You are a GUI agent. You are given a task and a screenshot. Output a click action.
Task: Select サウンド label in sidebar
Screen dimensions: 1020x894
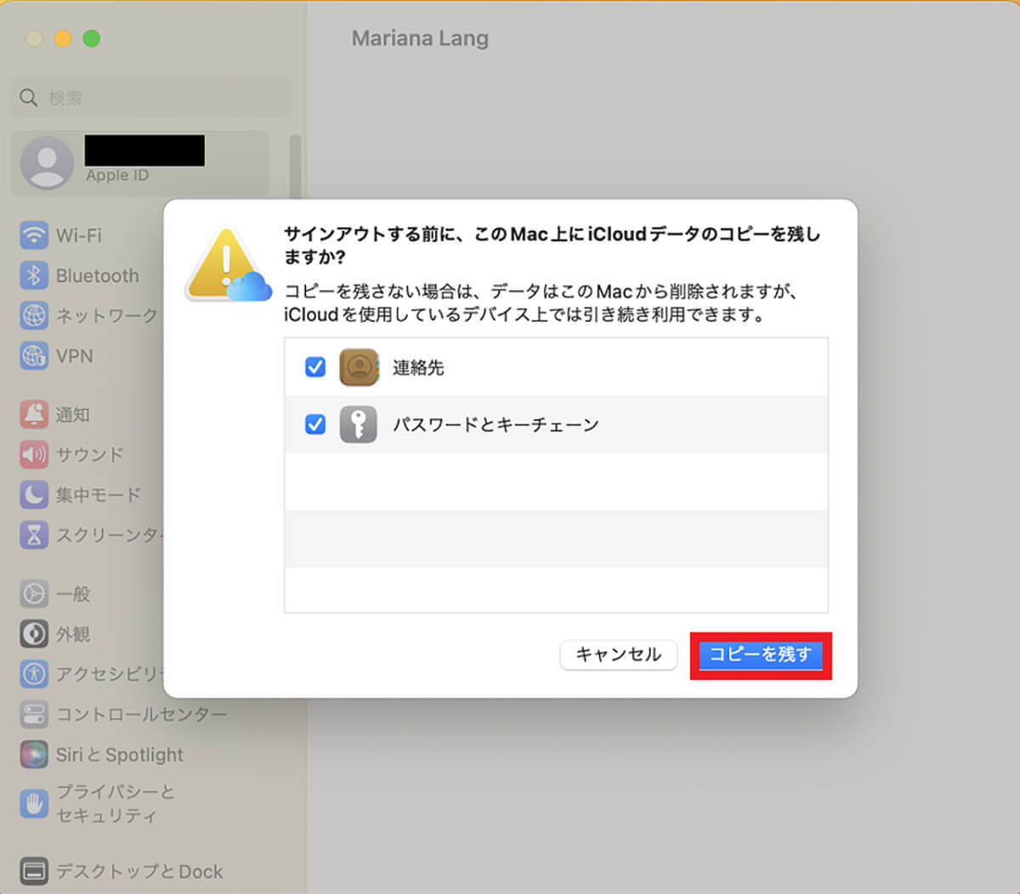tap(90, 455)
